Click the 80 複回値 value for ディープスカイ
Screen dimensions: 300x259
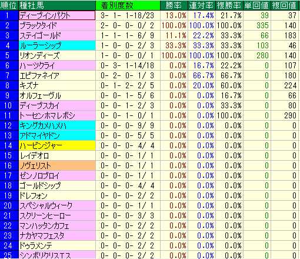285,105
